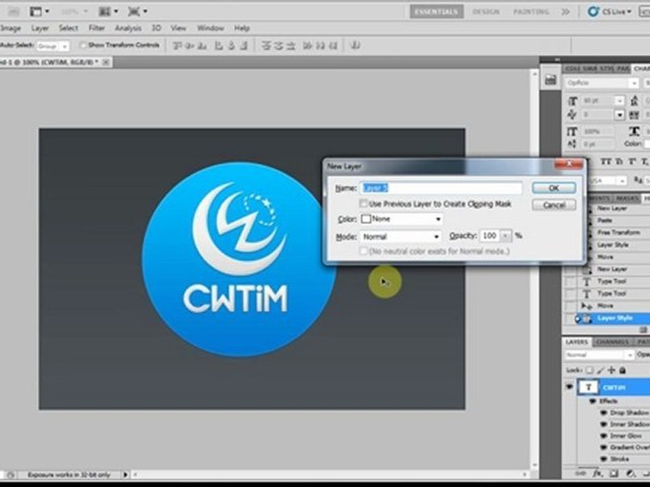The width and height of the screenshot is (650, 487).
Task: Open the Color dropdown in New Layer dialog
Action: [x=402, y=218]
